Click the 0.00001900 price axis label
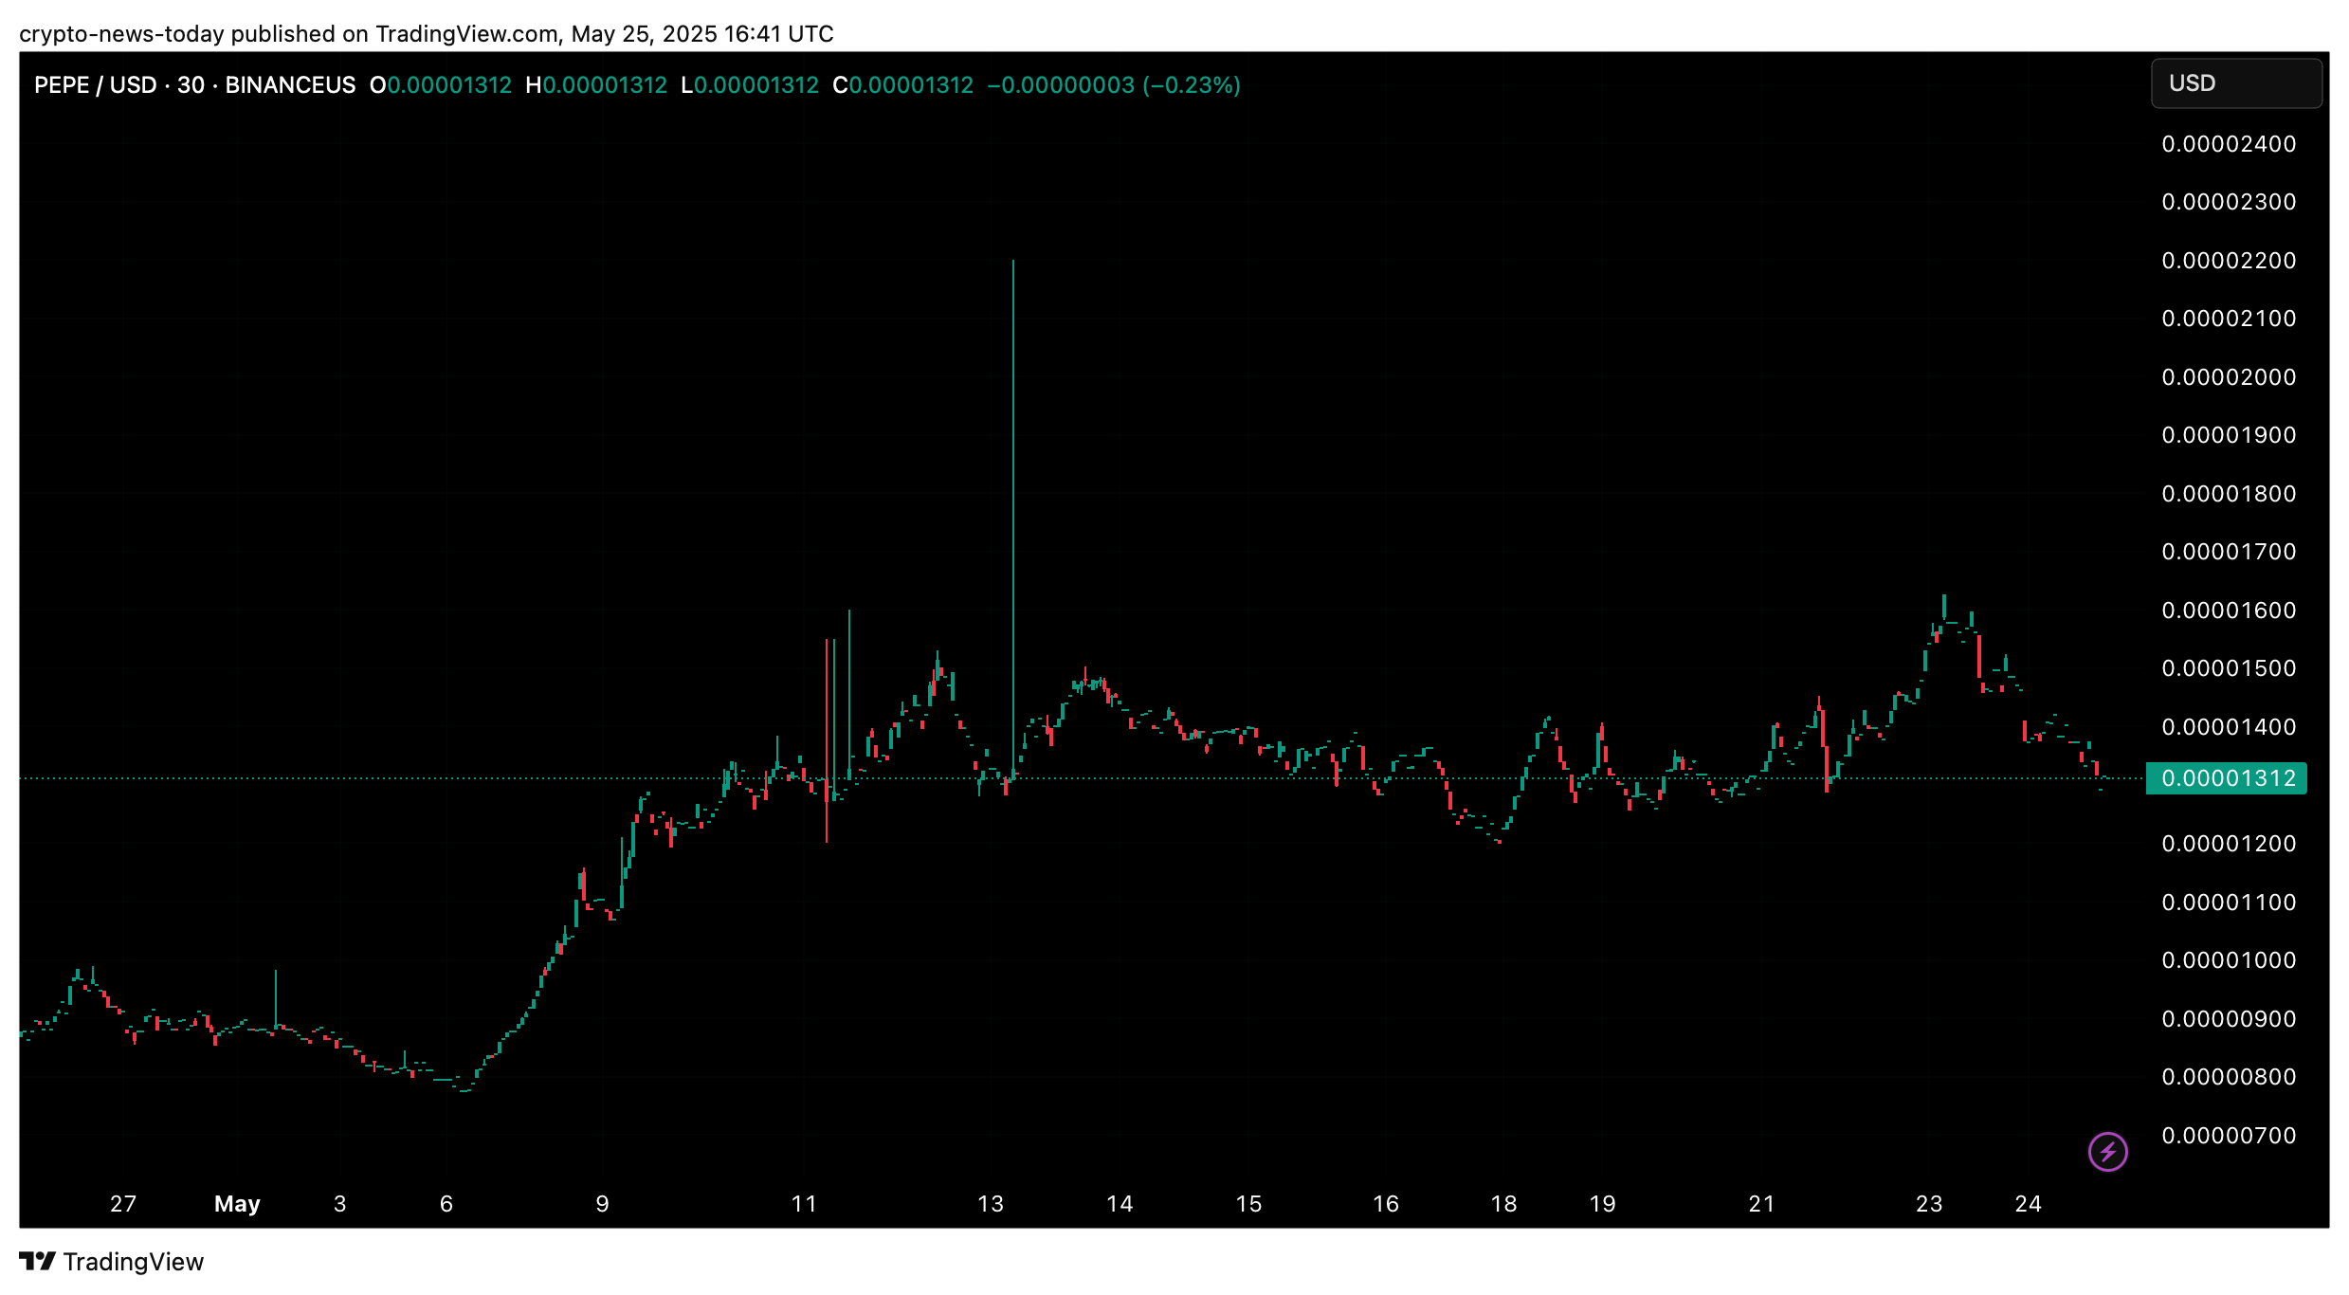 click(2229, 435)
